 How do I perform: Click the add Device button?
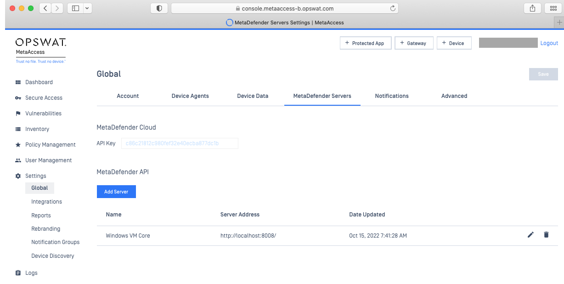pos(454,43)
